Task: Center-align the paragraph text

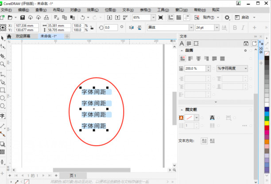Action: click(199, 58)
